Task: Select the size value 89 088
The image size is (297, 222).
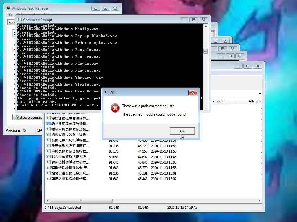Action: (114, 157)
